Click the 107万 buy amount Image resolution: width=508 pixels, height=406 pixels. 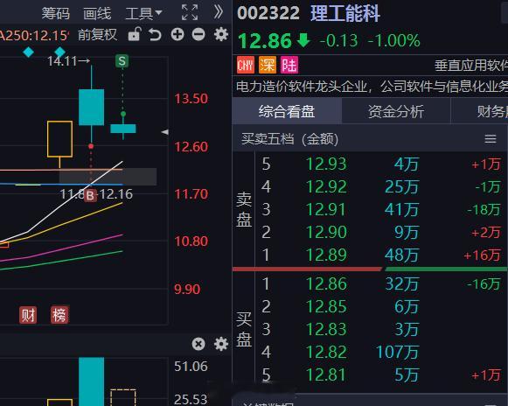pyautogui.click(x=397, y=352)
